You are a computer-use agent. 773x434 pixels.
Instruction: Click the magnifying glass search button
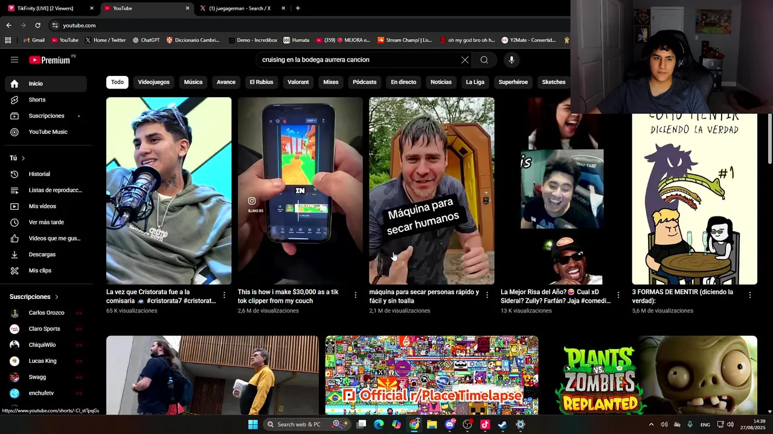click(484, 60)
